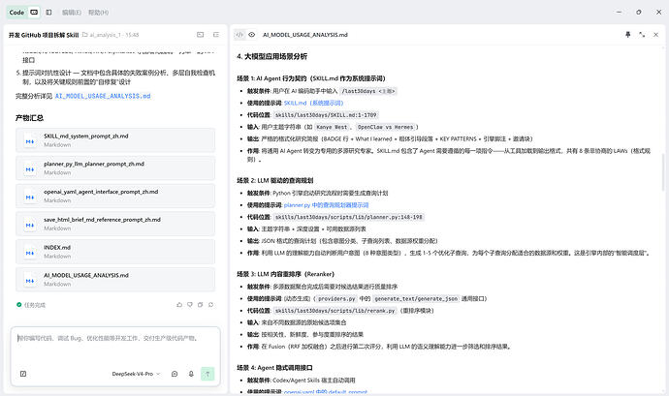
Task: Open the 帮助(H) menu
Action: 98,13
